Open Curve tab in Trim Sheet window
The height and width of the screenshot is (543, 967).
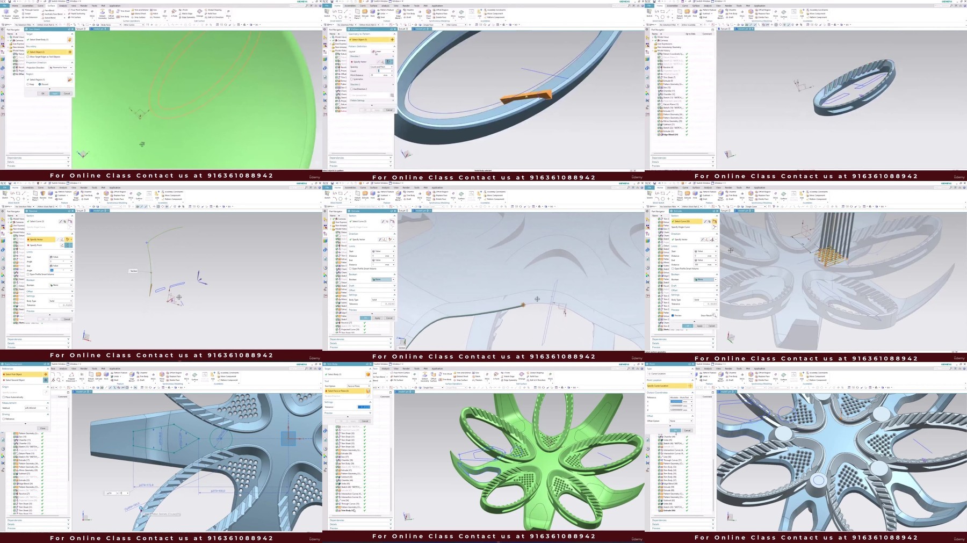point(40,5)
